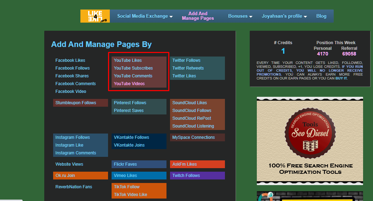The width and height of the screenshot is (373, 201).
Task: Open MySpace Connections
Action: (x=193, y=137)
